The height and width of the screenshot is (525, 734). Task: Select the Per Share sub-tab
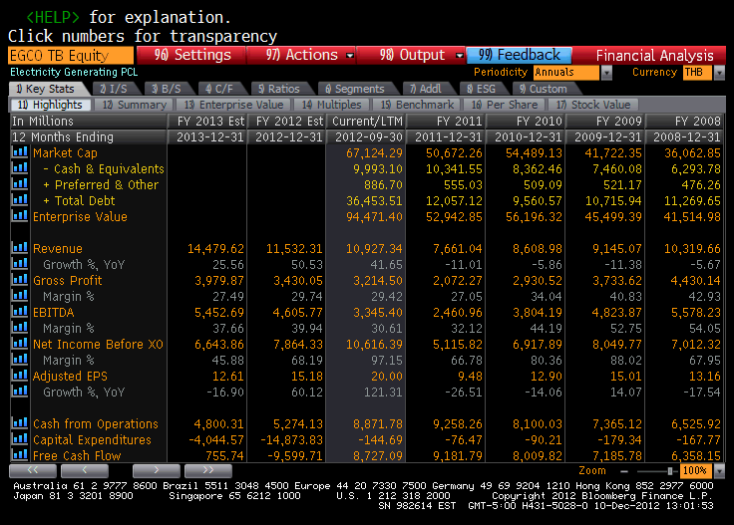click(505, 105)
